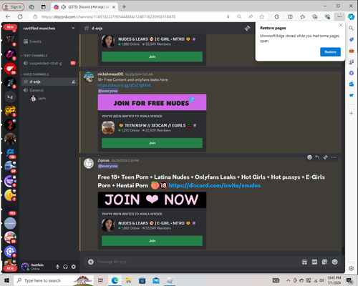Viewport: 358px width, 286px height.
Task: Open Edge sidebar Outlook icon
Action: pos(351,84)
